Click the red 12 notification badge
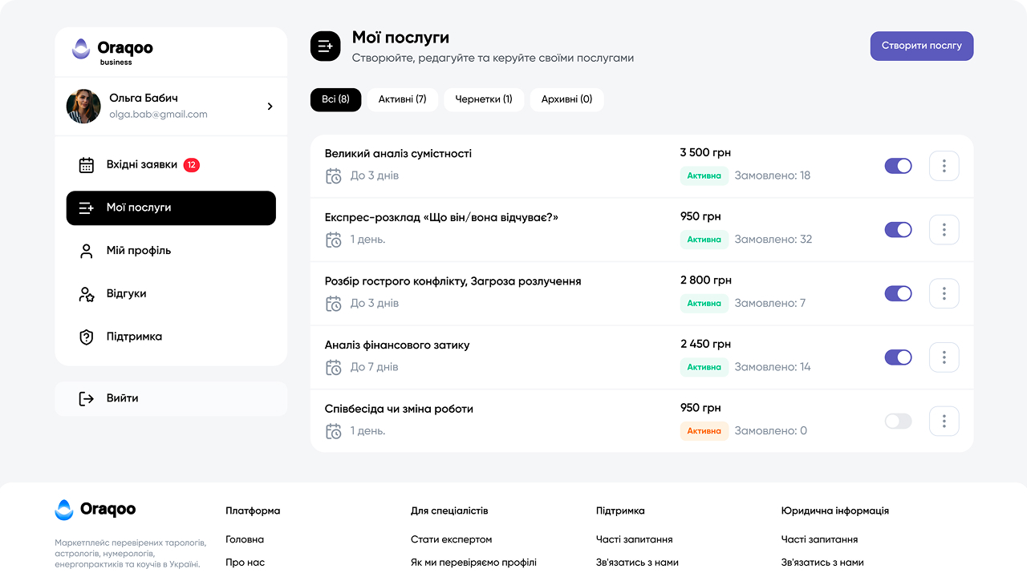1027x577 pixels. click(x=192, y=165)
